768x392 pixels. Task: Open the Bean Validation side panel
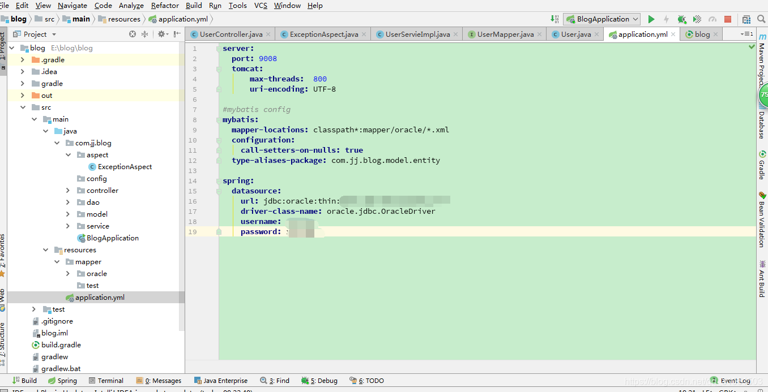click(762, 219)
